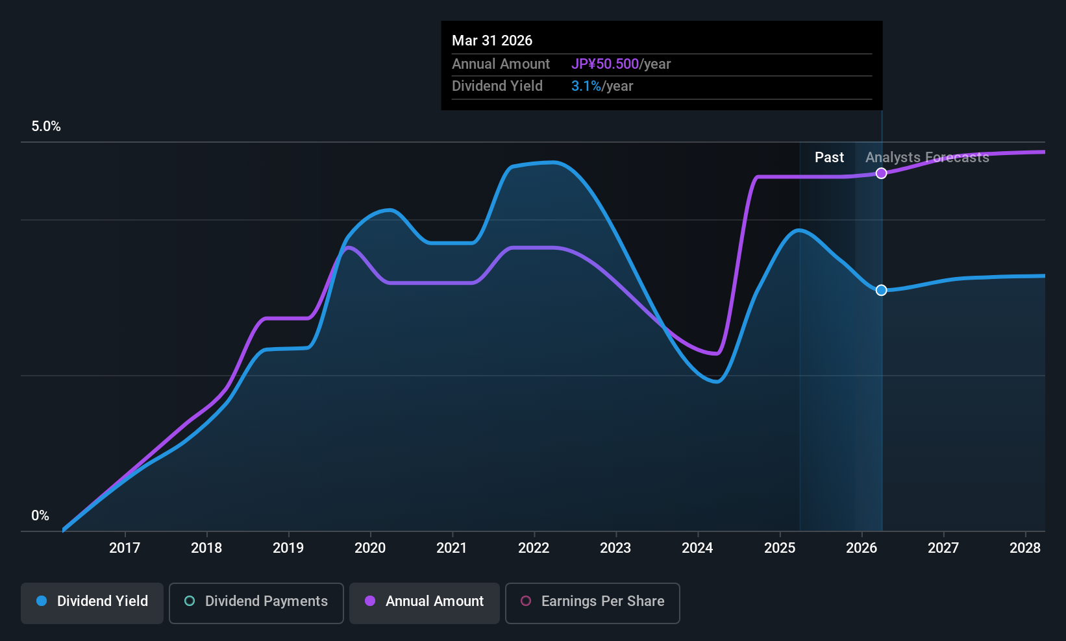Screen dimensions: 1066x641
Task: Click the 2022 x-axis label
Action: [534, 548]
